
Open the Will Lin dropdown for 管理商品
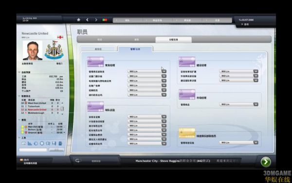click(x=239, y=104)
